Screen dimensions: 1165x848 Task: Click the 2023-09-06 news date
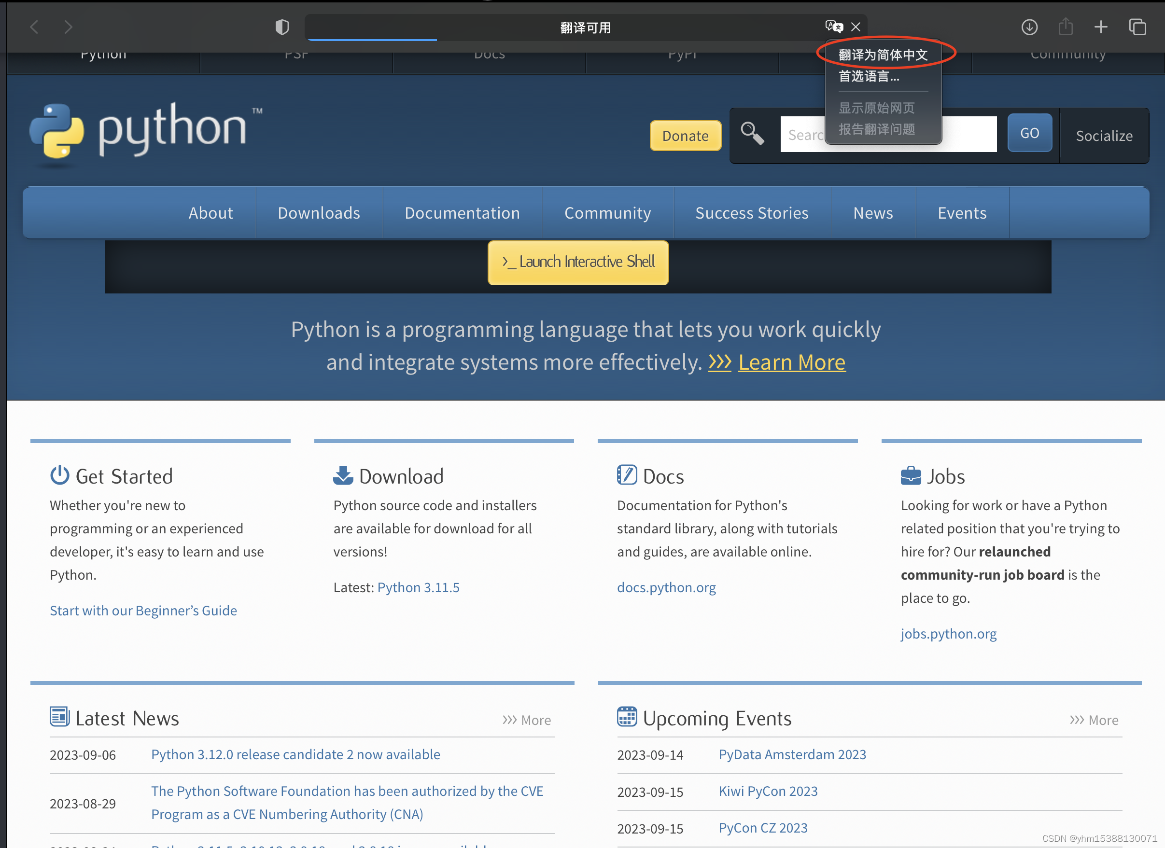pos(83,755)
